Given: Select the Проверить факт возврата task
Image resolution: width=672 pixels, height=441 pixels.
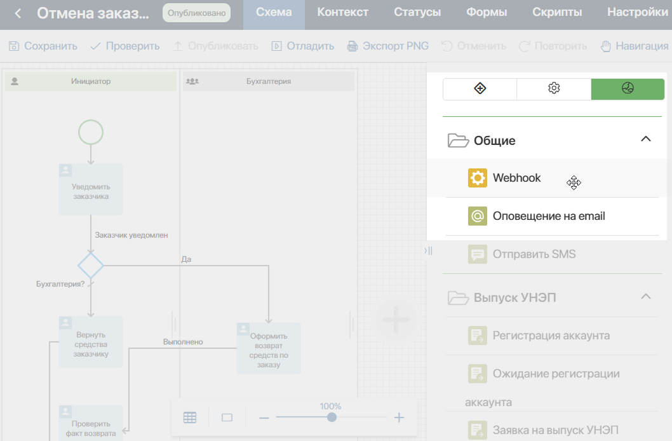Looking at the screenshot, I should click(x=91, y=423).
